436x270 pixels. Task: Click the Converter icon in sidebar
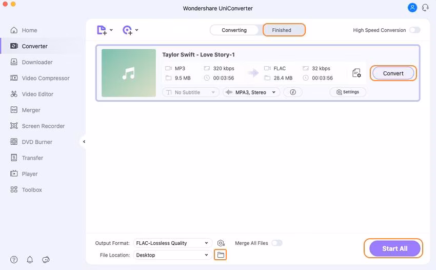pos(14,46)
